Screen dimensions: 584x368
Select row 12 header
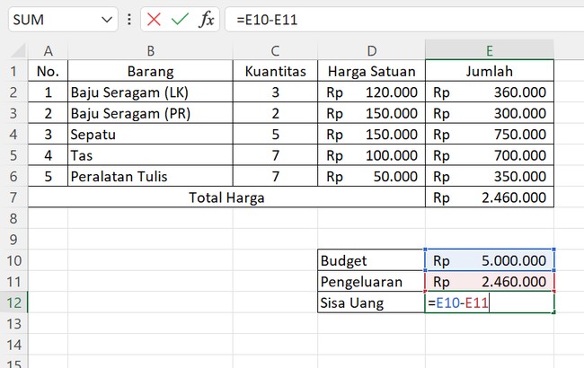(x=13, y=302)
